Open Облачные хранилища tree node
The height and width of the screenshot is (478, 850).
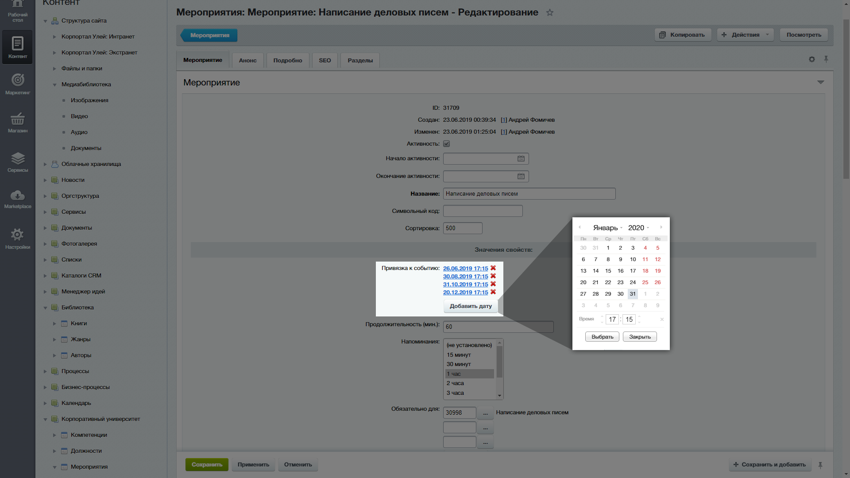click(91, 164)
